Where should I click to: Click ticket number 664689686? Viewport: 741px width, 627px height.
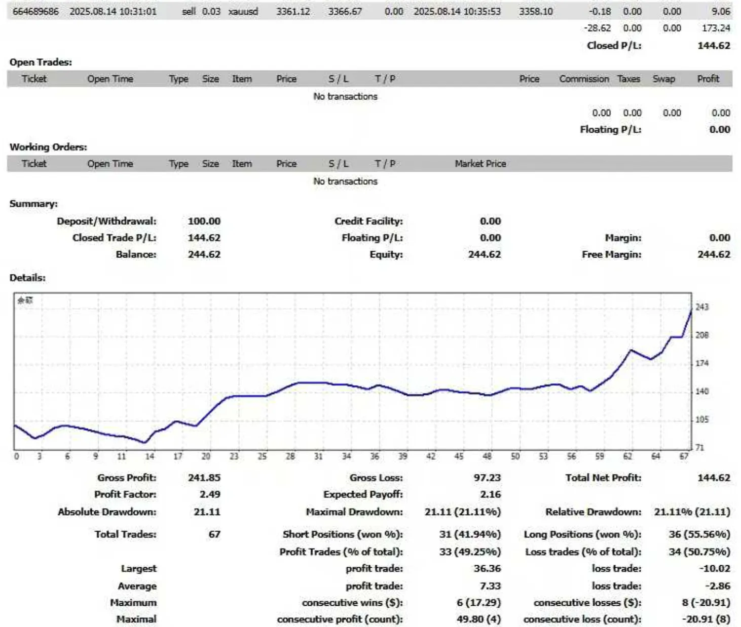pos(35,11)
